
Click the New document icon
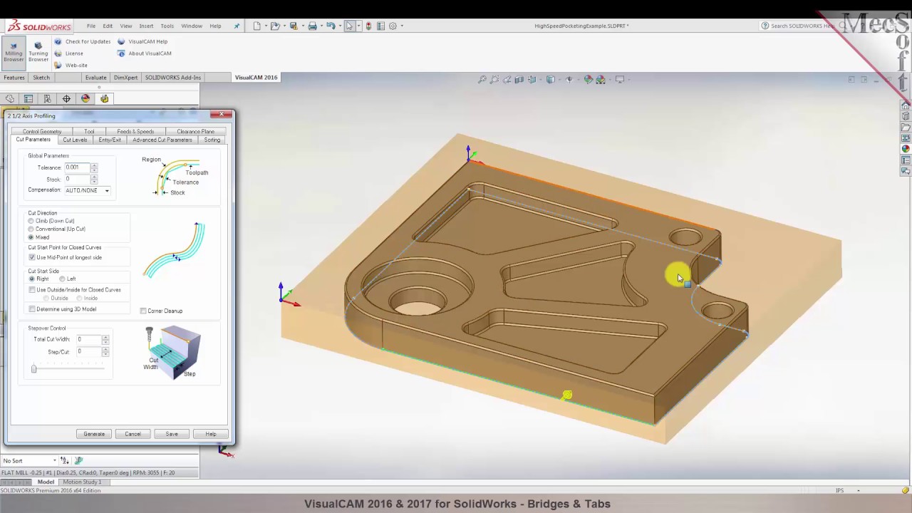coord(257,26)
